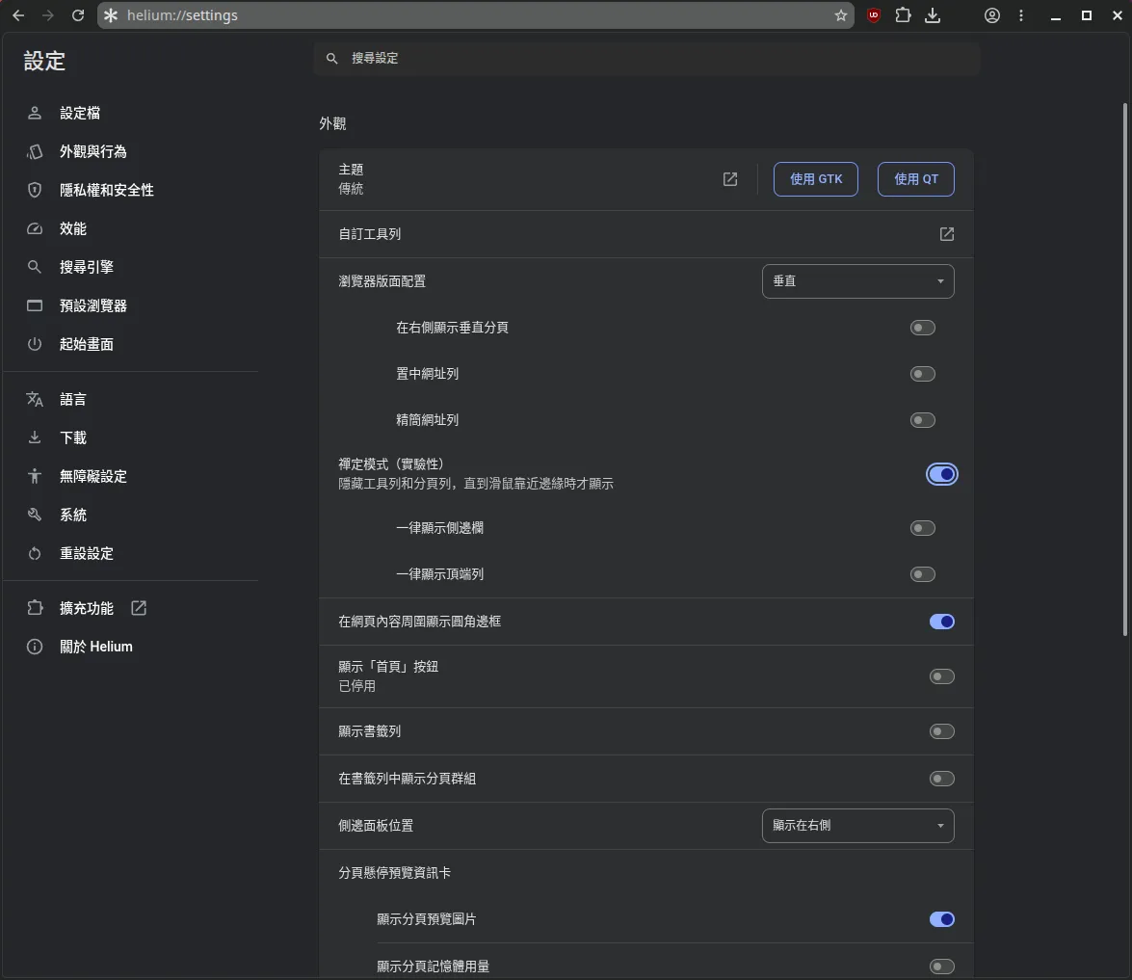Click the person icon beside 設定檔
The height and width of the screenshot is (980, 1132).
coord(35,113)
